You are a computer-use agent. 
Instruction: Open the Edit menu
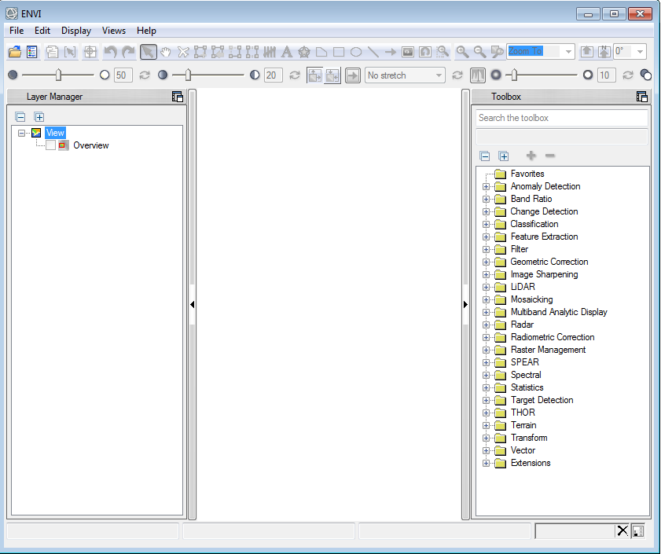(x=42, y=31)
